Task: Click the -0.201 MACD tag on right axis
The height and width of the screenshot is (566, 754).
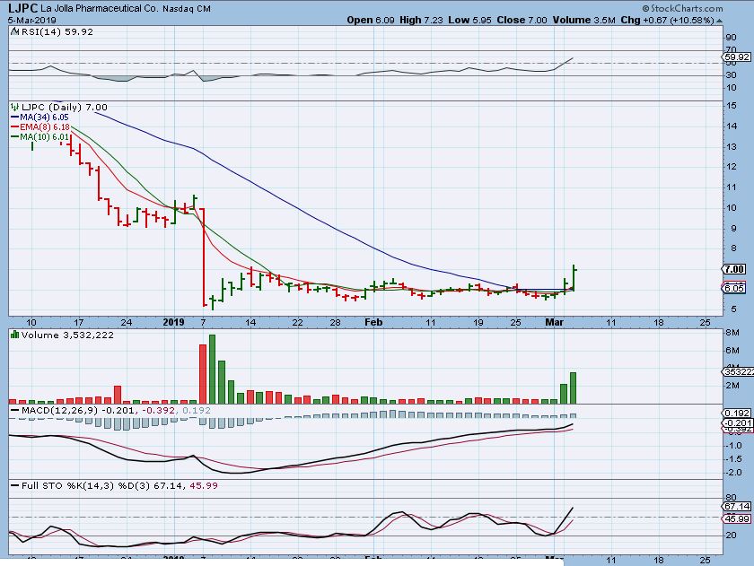Action: pos(738,422)
